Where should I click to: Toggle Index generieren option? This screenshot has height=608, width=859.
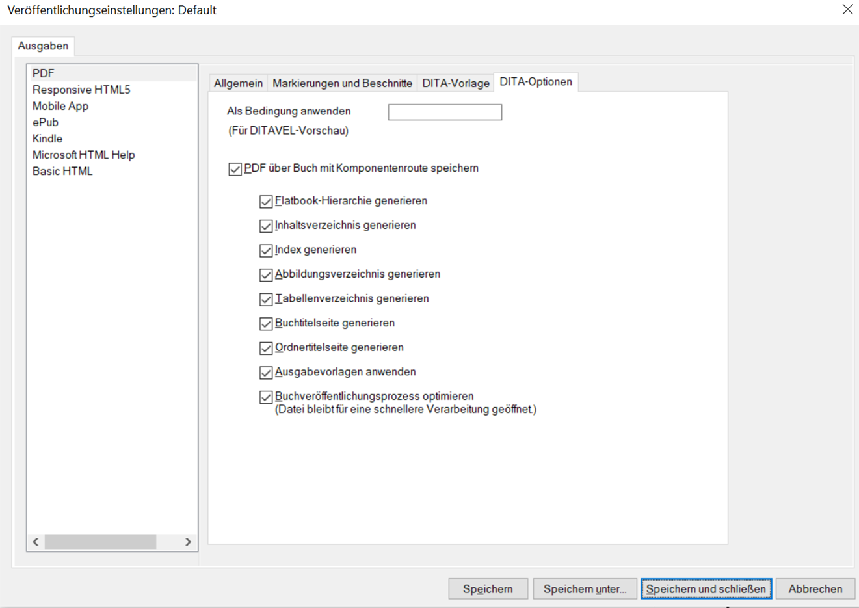(265, 250)
